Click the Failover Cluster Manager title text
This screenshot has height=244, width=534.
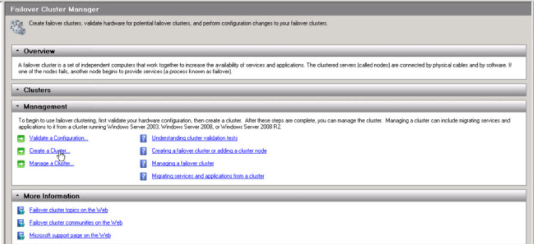[x=55, y=9]
